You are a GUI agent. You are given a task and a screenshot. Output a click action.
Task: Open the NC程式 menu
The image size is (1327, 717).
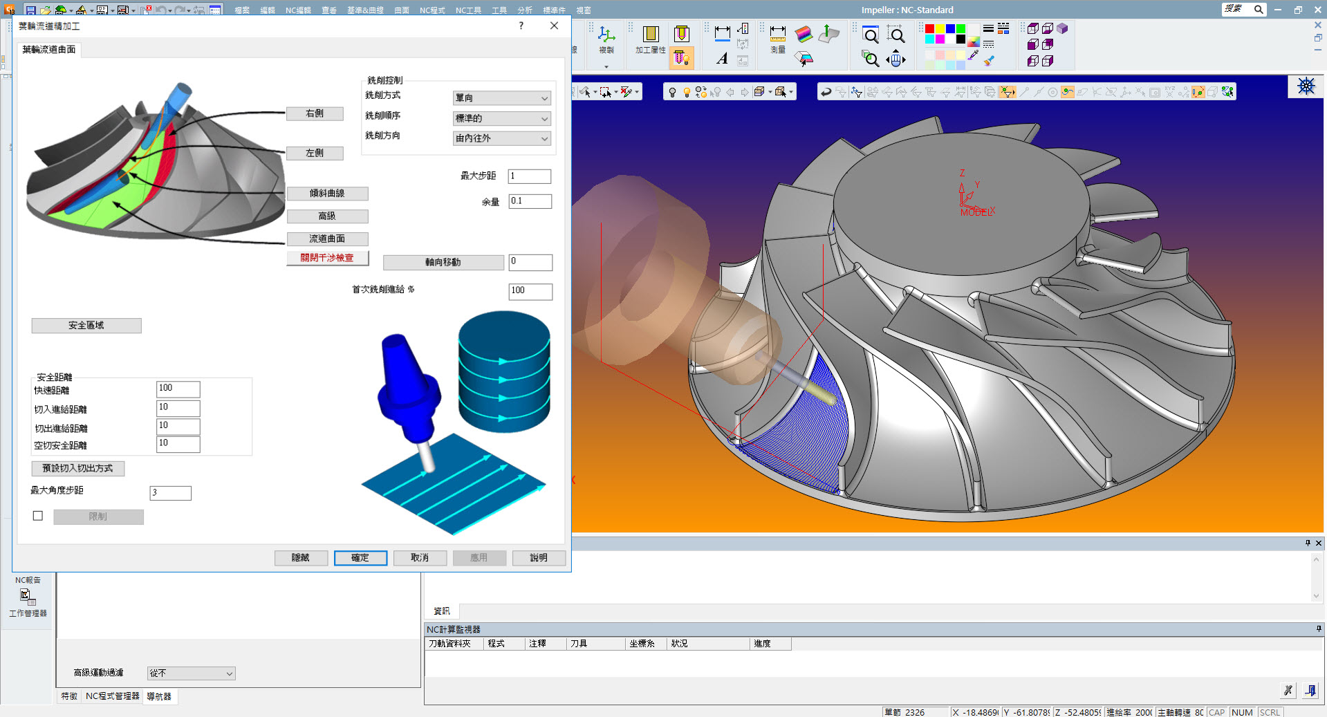tap(432, 10)
